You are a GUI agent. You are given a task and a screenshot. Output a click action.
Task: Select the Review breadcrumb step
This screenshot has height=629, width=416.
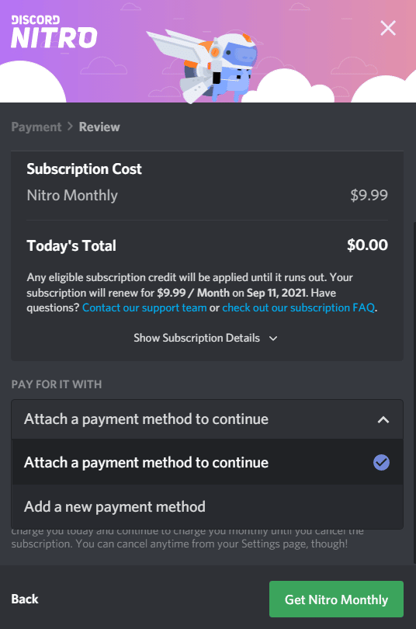coord(99,127)
